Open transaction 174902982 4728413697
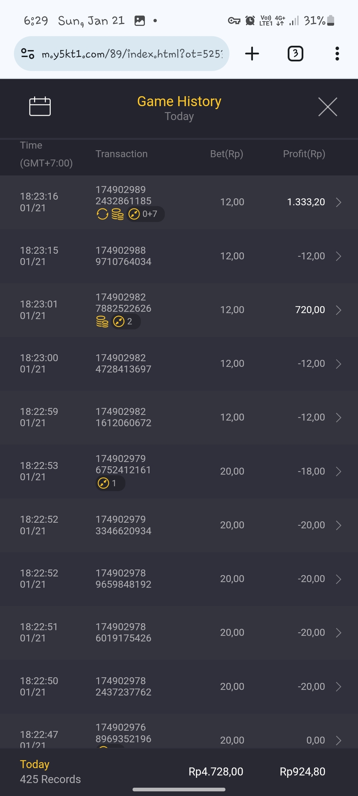358x796 pixels. click(x=123, y=364)
